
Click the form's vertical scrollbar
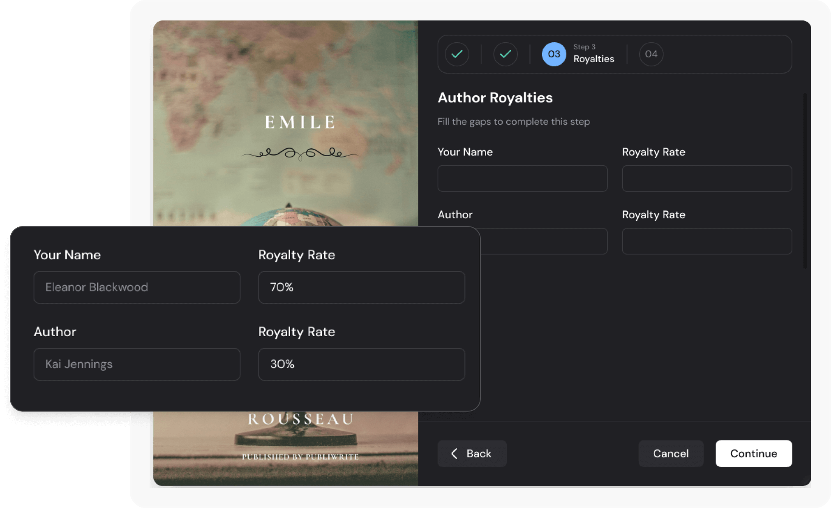tap(805, 181)
